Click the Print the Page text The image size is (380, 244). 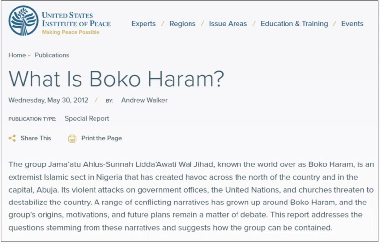[x=101, y=138]
